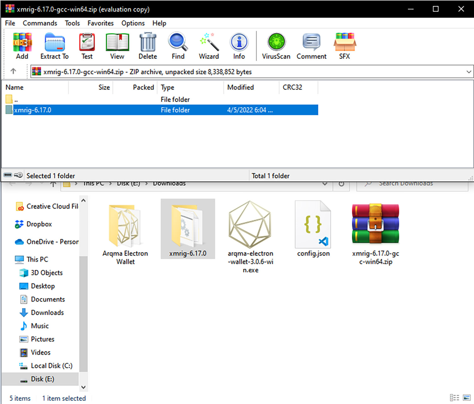The width and height of the screenshot is (474, 404).
Task: Click the Extract To toolbar icon
Action: click(x=54, y=46)
